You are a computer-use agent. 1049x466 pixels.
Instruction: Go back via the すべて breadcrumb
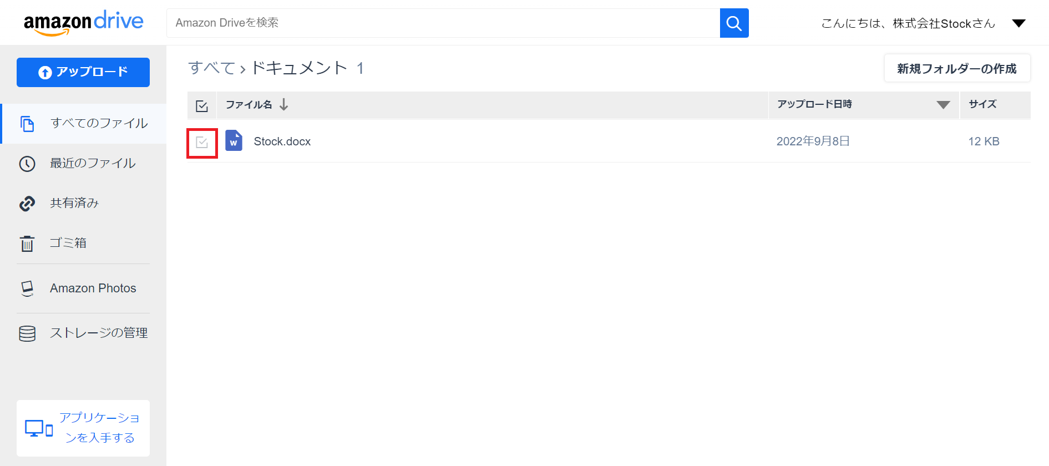coord(211,68)
